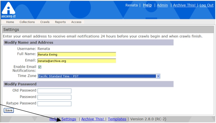Screen dimensions: 216x123
Task: Select the Retype Password input field
Action: (x=54, y=104)
